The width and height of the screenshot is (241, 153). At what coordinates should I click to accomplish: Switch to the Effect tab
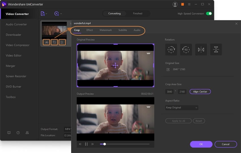89,30
